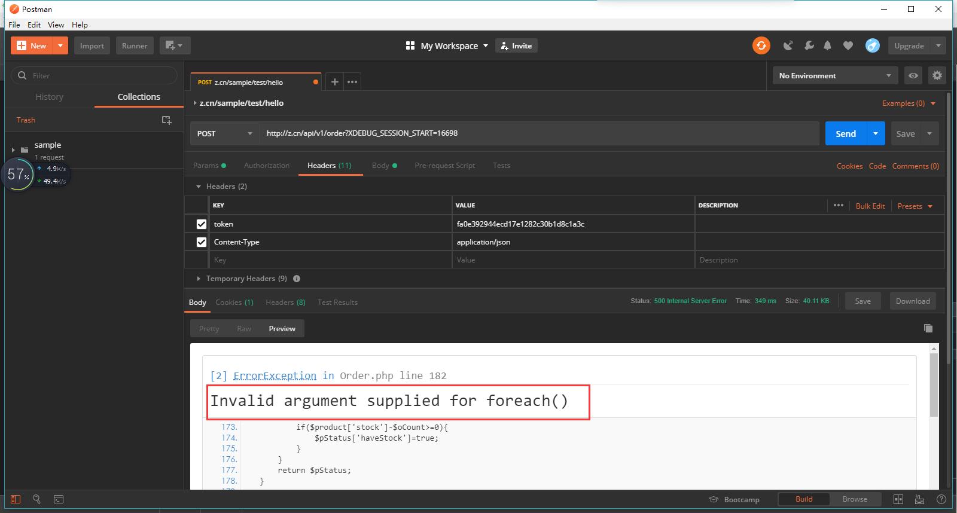Viewport: 957px width, 513px height.
Task: Open the user avatar menu
Action: coord(873,45)
